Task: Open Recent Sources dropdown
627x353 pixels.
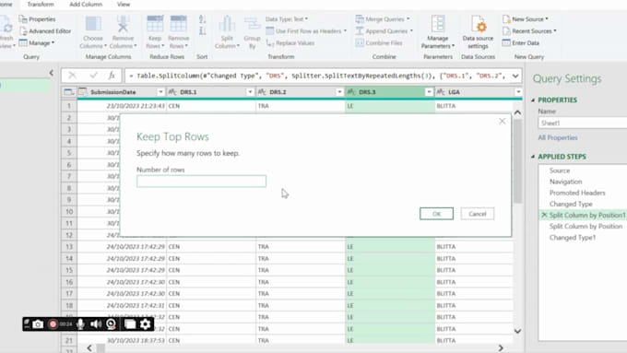Action: 529,30
